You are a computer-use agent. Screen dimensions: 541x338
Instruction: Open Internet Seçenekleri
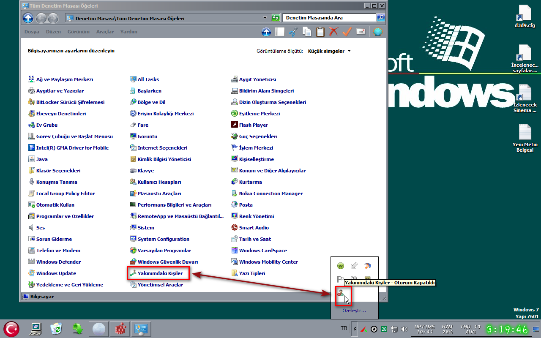pos(158,148)
